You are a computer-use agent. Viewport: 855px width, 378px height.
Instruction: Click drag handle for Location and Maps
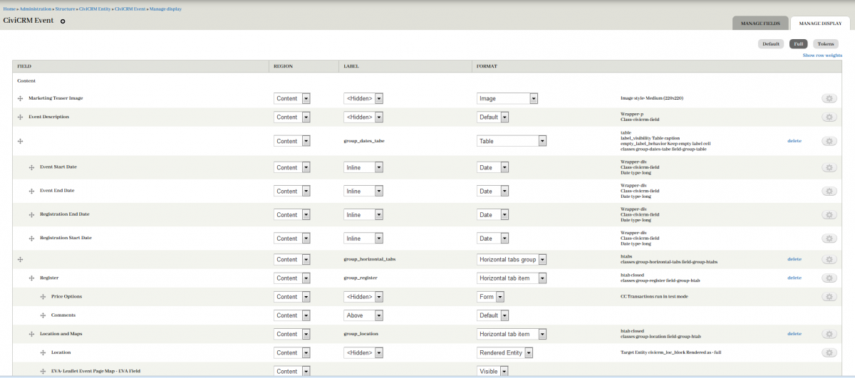point(32,334)
